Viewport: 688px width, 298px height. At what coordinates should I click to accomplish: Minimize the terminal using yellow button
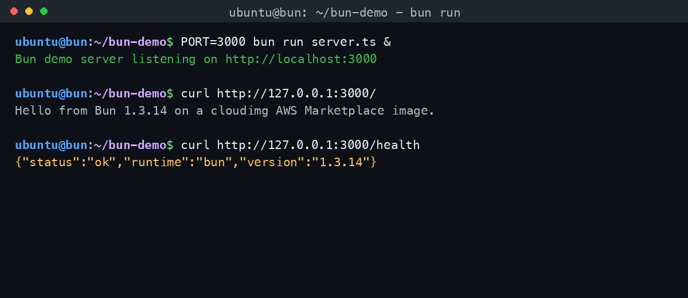click(29, 11)
